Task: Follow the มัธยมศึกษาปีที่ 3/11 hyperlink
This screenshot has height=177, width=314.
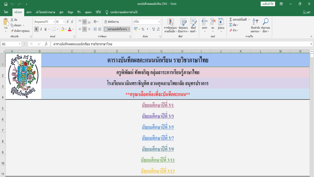Action: click(x=158, y=160)
